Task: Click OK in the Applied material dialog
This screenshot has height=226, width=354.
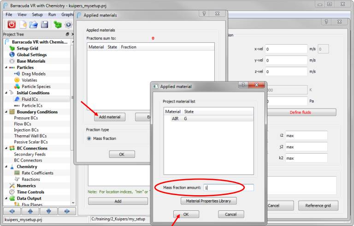Action: tap(186, 214)
